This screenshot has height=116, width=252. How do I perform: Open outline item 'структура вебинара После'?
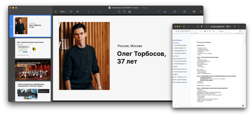179,59
